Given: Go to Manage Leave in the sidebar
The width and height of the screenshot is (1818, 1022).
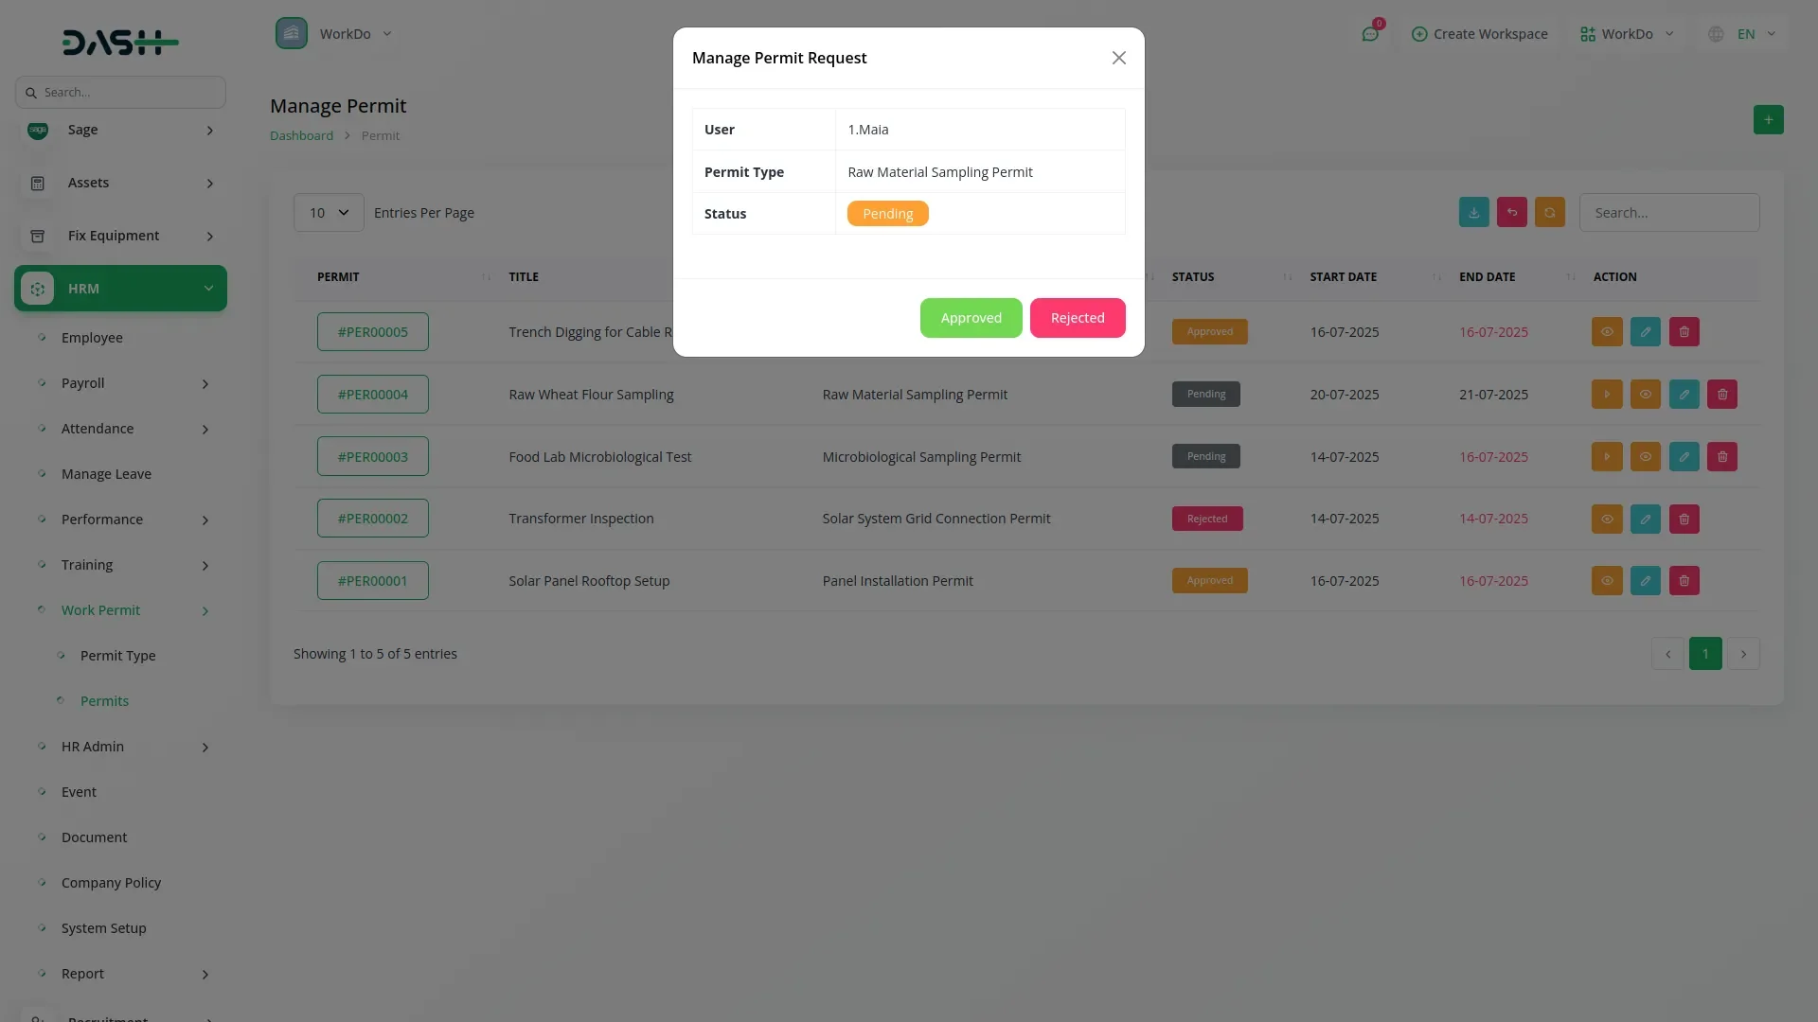Looking at the screenshot, I should 106,474.
